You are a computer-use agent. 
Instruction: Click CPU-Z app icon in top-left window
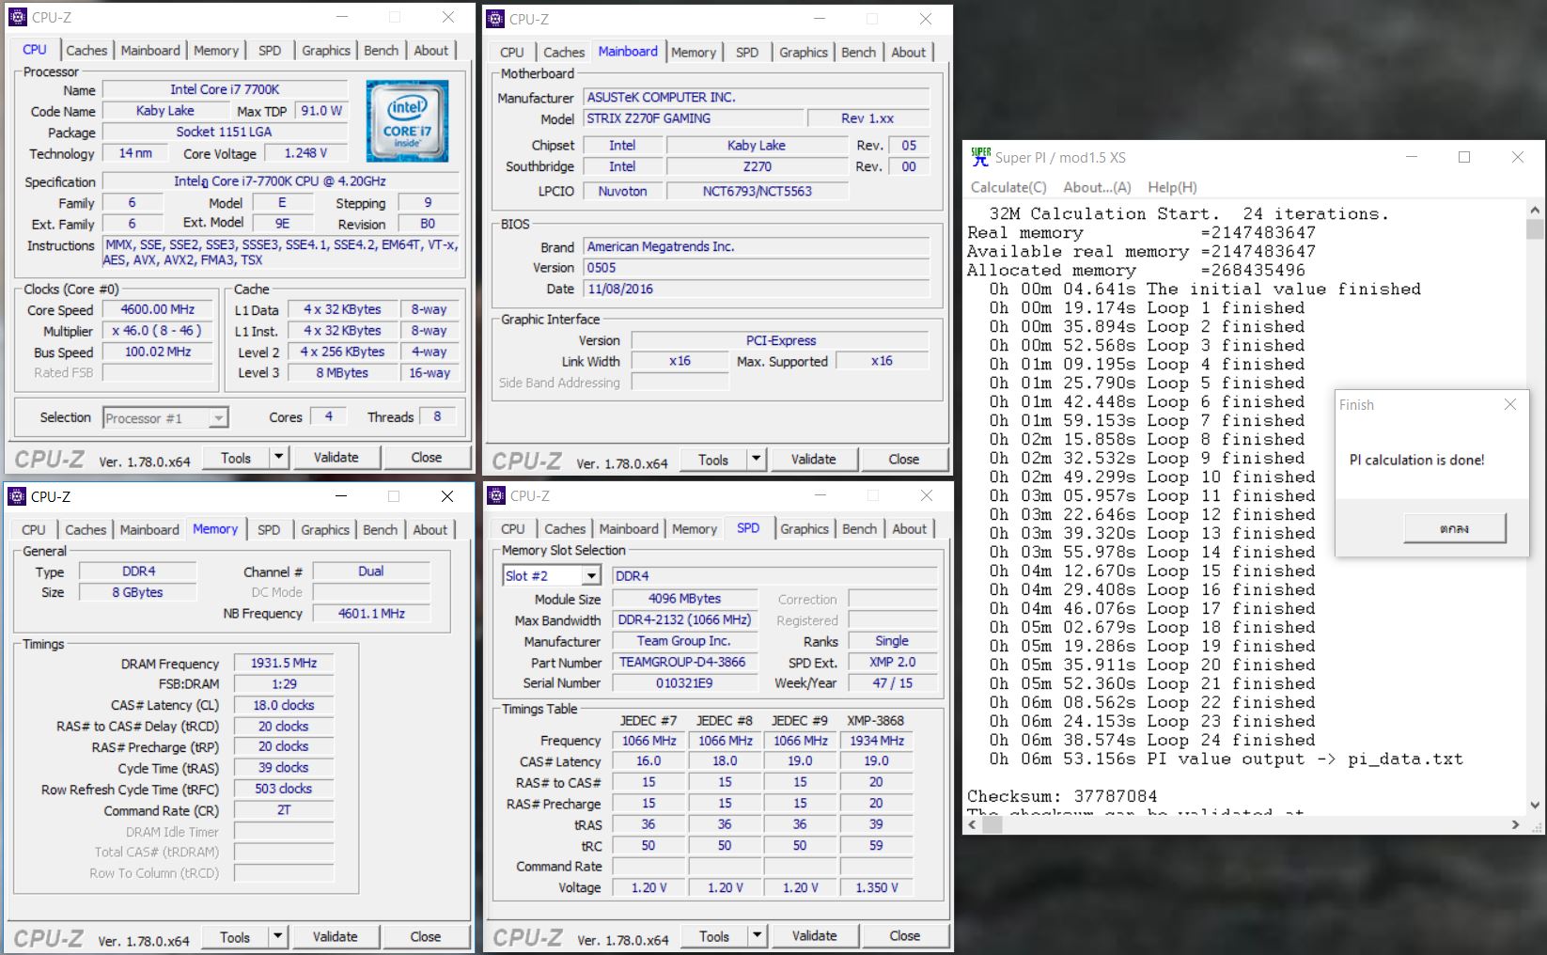pos(18,17)
